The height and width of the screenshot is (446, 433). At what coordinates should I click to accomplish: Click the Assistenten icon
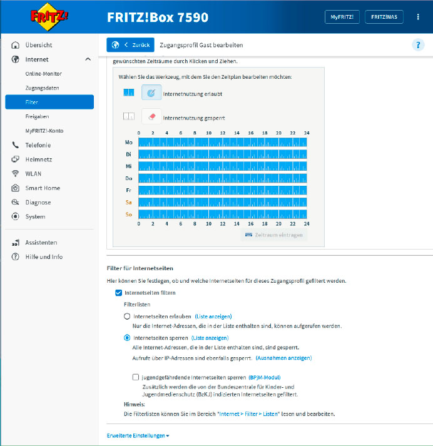point(16,243)
